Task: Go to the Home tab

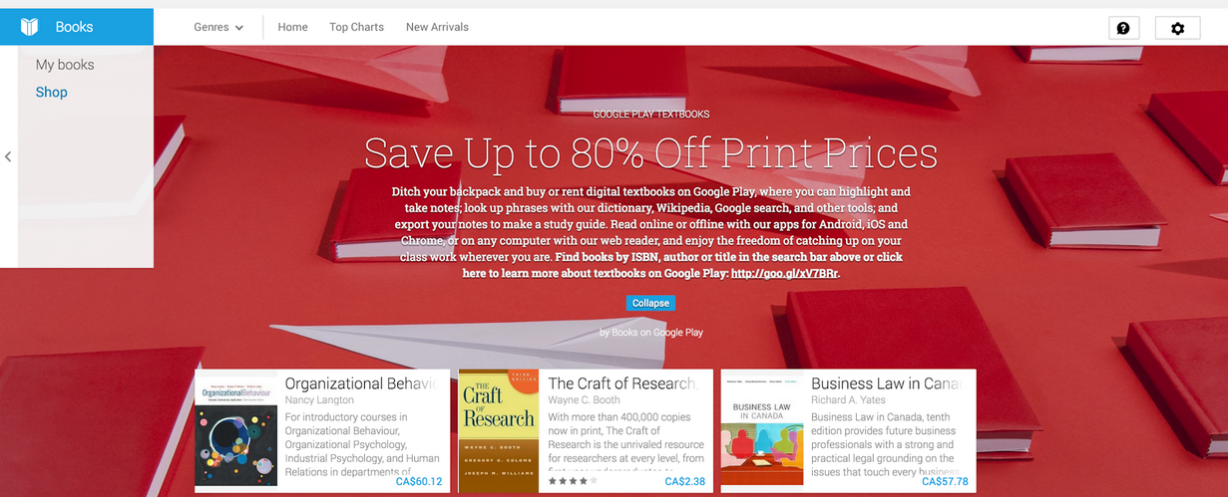Action: click(292, 27)
